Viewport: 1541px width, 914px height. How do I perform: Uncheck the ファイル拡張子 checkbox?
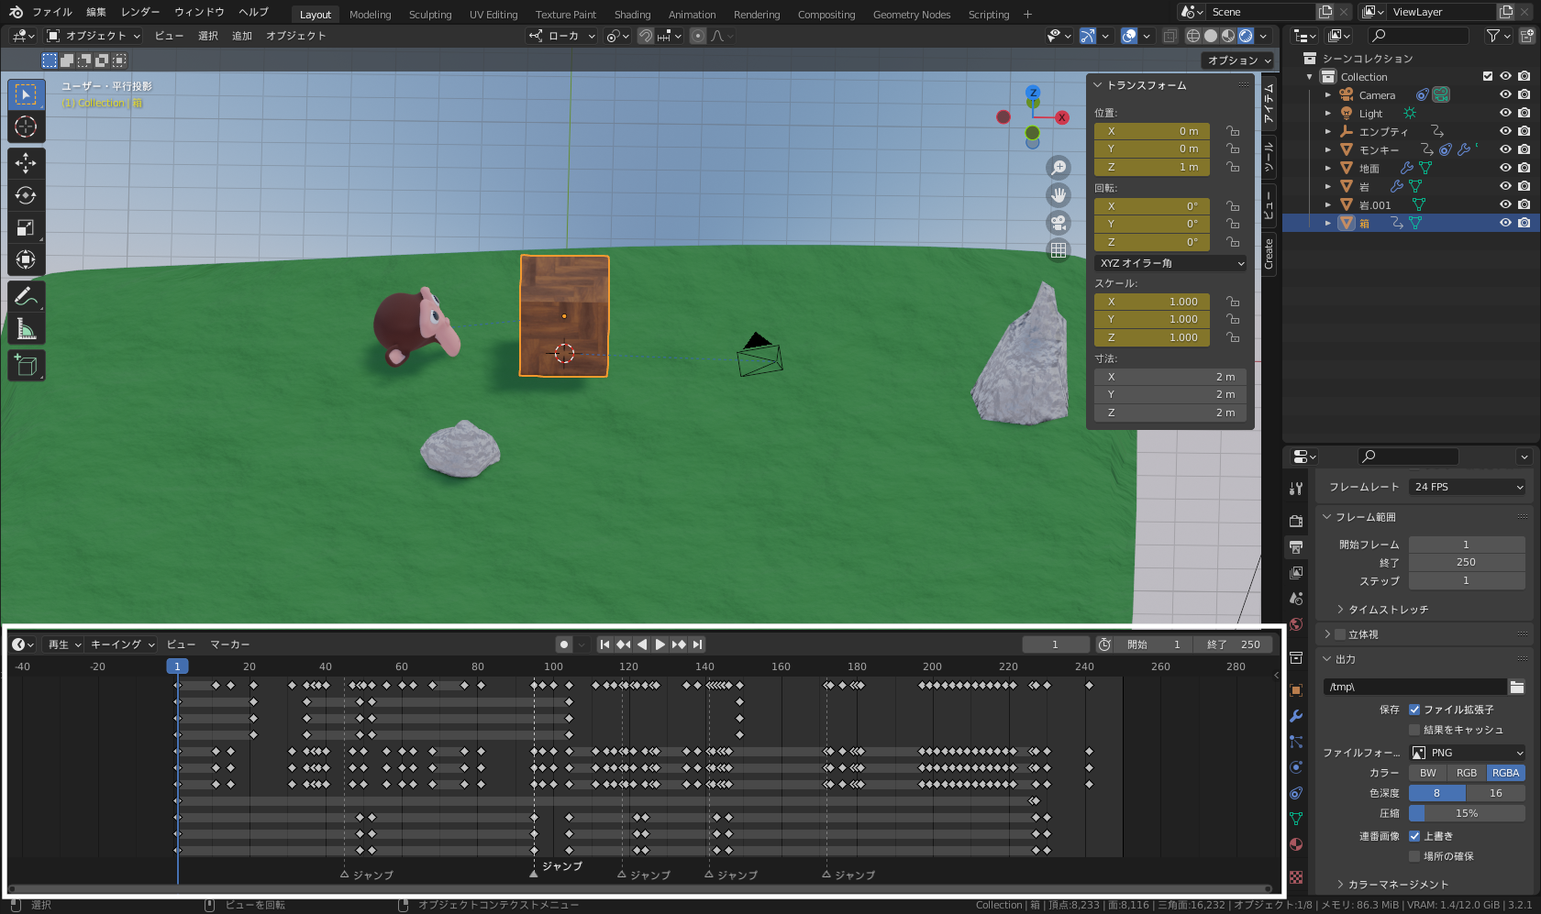[1414, 710]
